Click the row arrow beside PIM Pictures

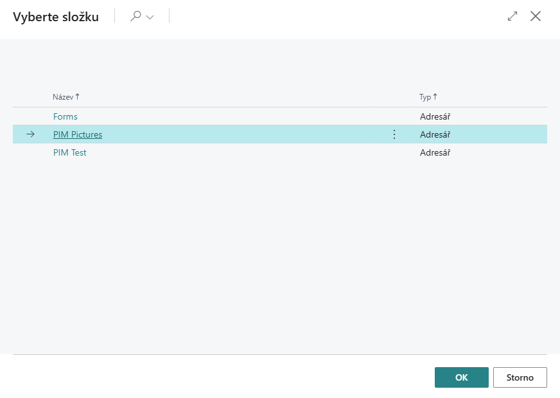(x=30, y=134)
